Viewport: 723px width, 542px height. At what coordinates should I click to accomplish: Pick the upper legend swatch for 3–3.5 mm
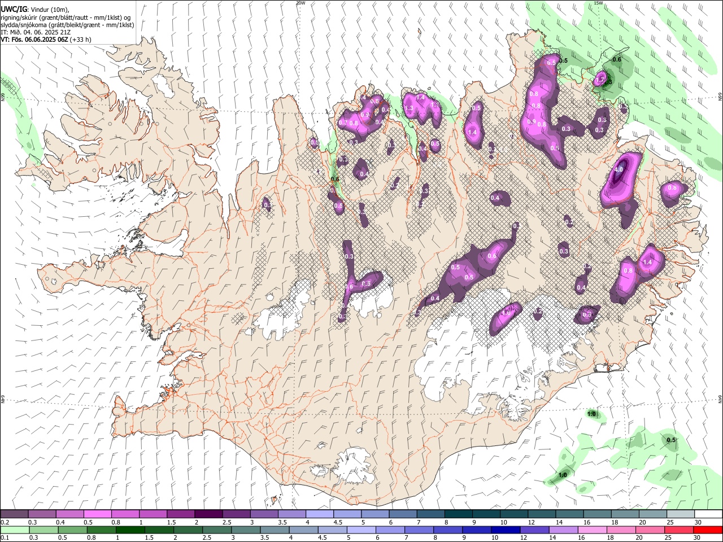[264, 514]
